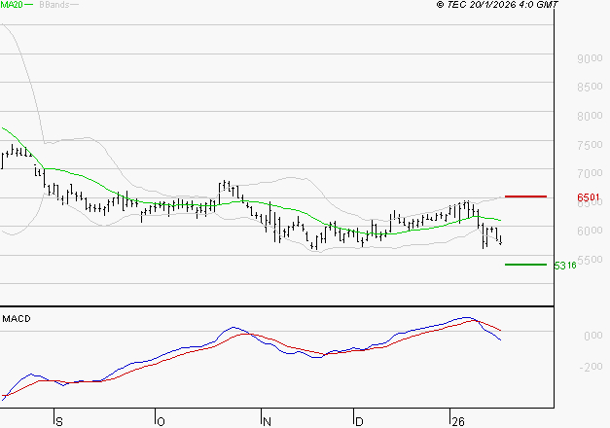Click the 9000 price axis label

tap(590, 58)
